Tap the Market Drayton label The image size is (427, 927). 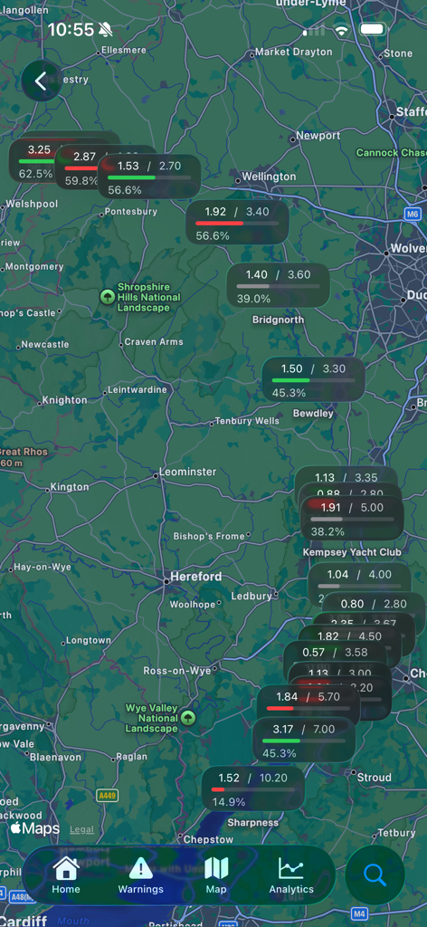pyautogui.click(x=293, y=52)
